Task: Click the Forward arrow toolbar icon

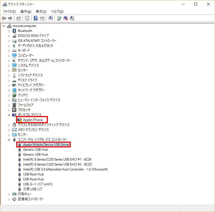Action: click(x=10, y=18)
